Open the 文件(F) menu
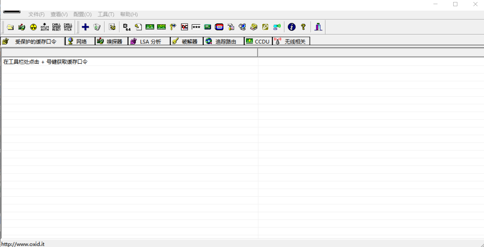The image size is (484, 247). pos(37,14)
